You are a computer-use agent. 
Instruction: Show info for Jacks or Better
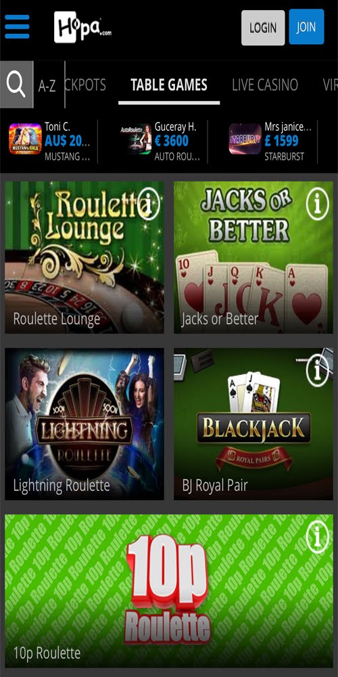[x=317, y=204]
